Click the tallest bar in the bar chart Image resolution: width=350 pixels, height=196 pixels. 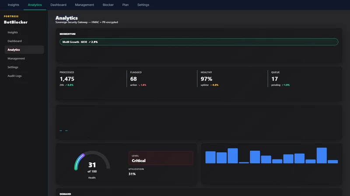click(322, 155)
